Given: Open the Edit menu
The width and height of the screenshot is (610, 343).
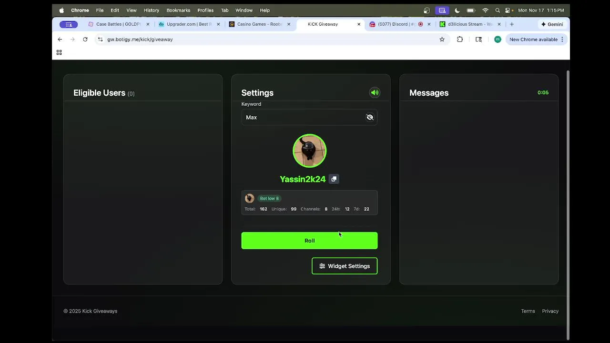Looking at the screenshot, I should (115, 10).
